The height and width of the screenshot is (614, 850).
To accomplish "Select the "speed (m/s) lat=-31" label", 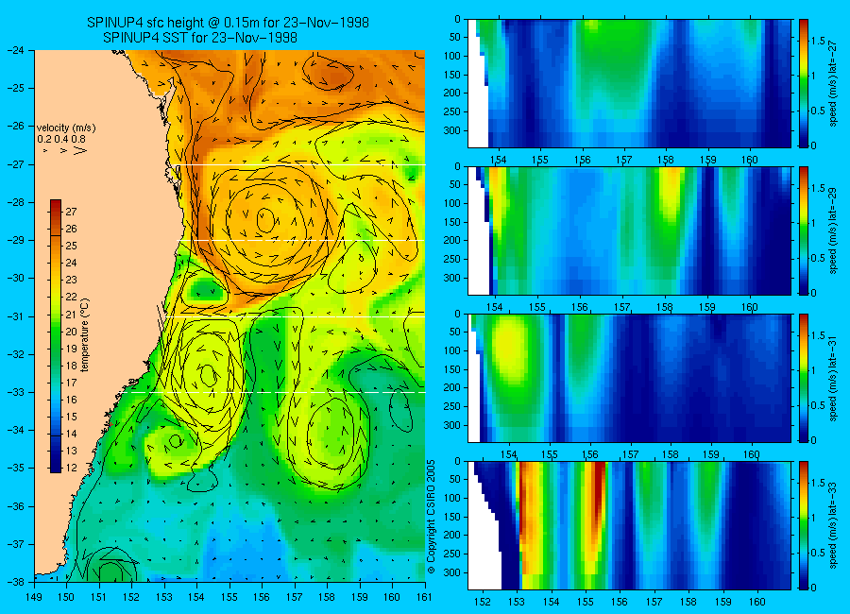I will click(834, 378).
